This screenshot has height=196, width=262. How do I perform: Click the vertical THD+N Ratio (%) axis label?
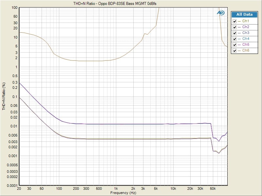(4, 96)
